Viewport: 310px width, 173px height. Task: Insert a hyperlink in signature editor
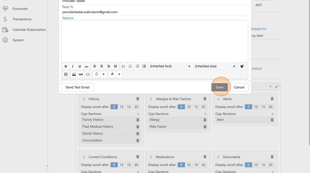pyautogui.click(x=81, y=74)
